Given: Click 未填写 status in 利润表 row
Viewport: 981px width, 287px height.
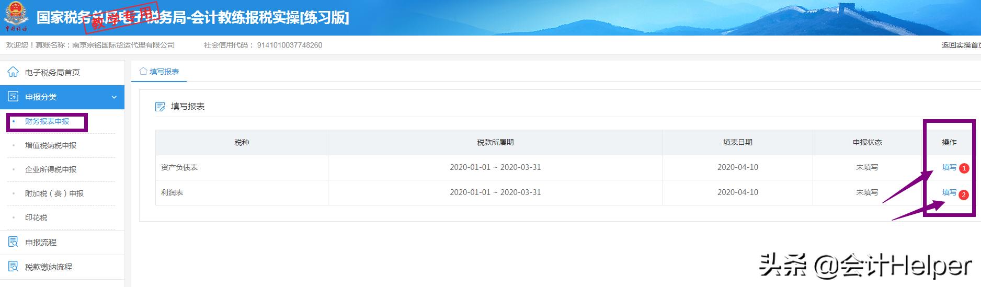Looking at the screenshot, I should tap(867, 192).
